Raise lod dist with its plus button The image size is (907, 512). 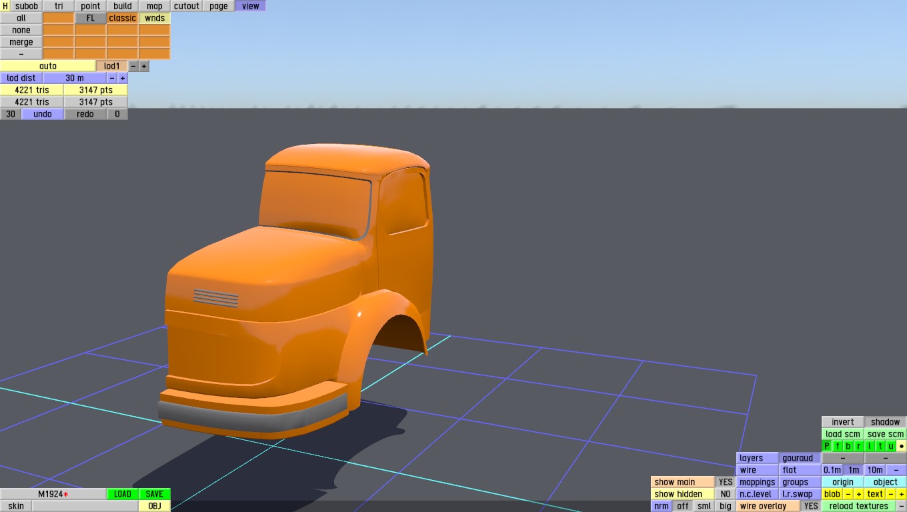point(123,78)
